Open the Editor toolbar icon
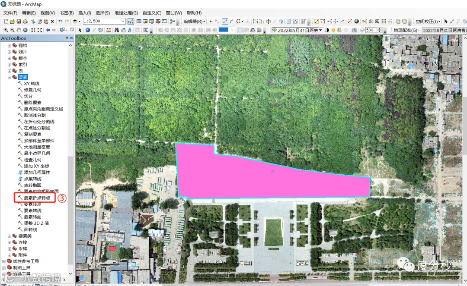 (x=131, y=22)
